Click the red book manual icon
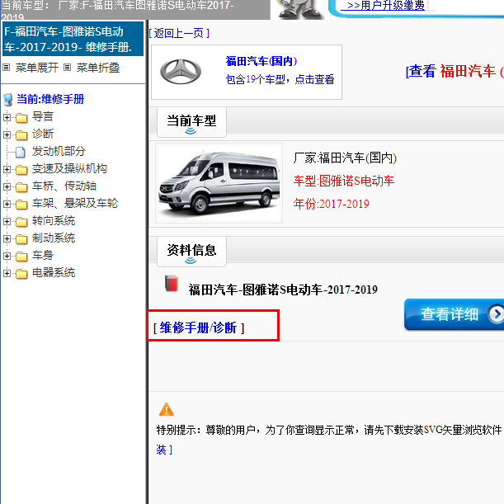Image resolution: width=504 pixels, height=504 pixels. point(172,283)
